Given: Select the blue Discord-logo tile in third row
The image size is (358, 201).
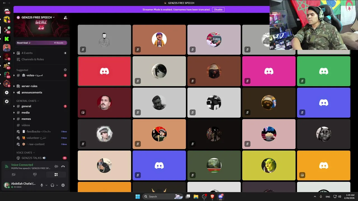Looking at the screenshot, I should [324, 103].
